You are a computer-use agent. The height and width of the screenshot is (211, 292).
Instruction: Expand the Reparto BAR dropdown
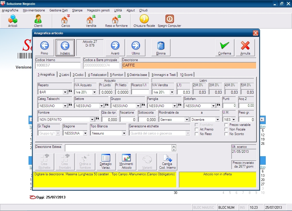pyautogui.click(x=65, y=92)
